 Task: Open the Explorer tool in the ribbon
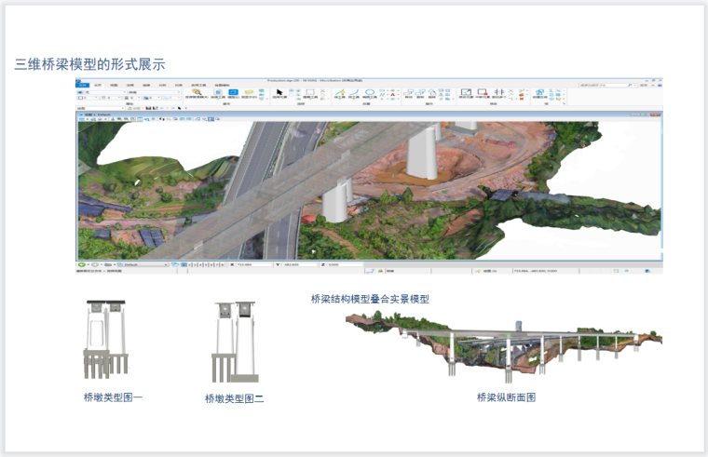tap(197, 94)
